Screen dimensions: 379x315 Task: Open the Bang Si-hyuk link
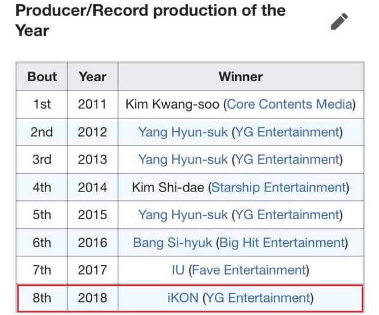(x=172, y=242)
